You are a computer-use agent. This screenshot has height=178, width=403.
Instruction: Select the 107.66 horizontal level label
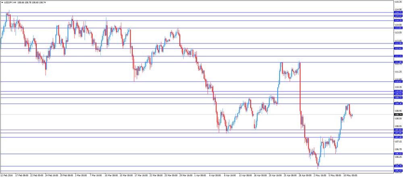pyautogui.click(x=398, y=132)
